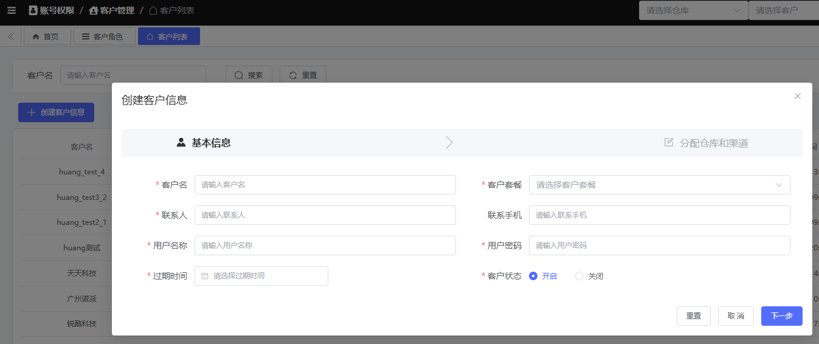Open the 请选择客户 dropdown in header

(x=783, y=10)
